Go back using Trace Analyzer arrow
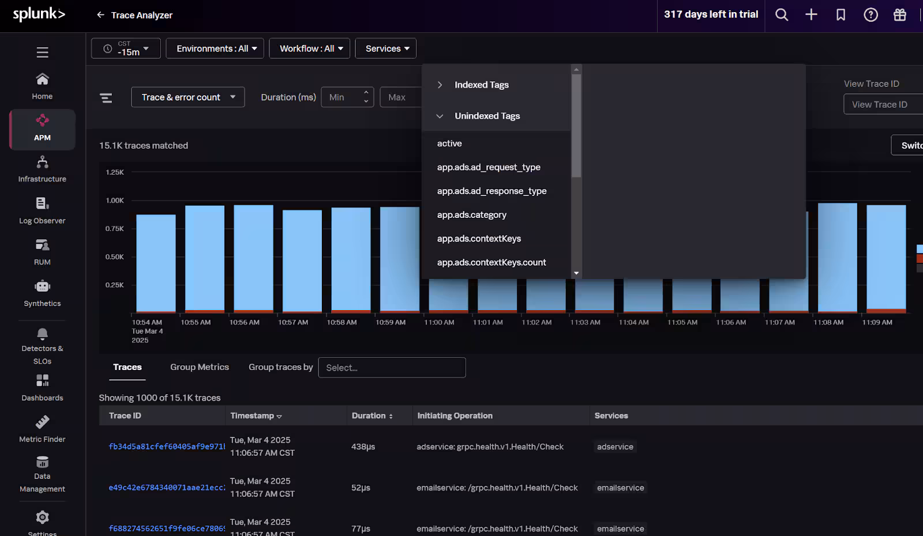Viewport: 923px width, 536px height. tap(100, 15)
